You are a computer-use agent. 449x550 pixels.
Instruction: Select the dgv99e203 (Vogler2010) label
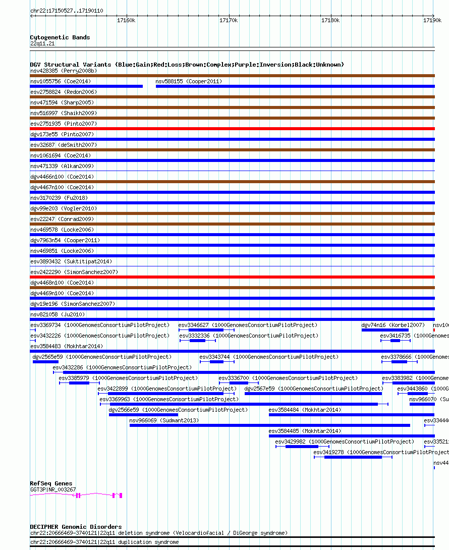[x=64, y=208]
